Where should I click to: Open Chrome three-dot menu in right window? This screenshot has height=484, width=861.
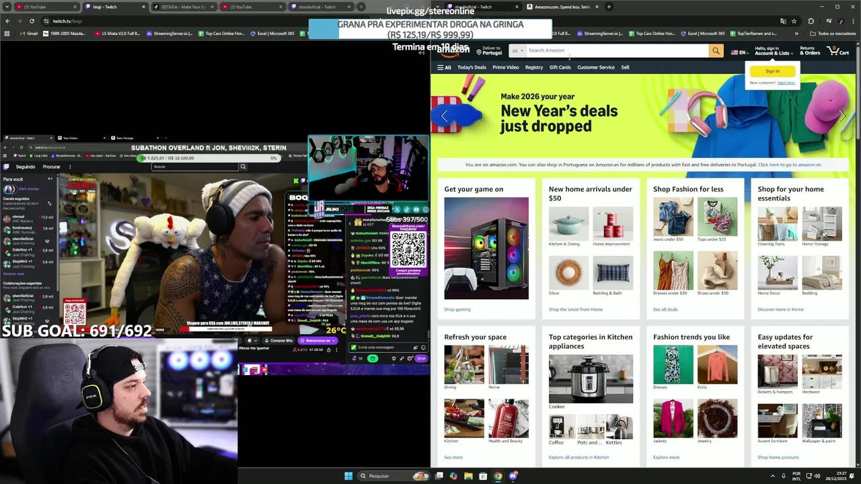[x=852, y=21]
